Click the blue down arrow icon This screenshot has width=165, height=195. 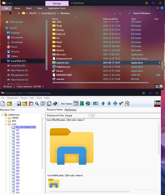coord(109,103)
